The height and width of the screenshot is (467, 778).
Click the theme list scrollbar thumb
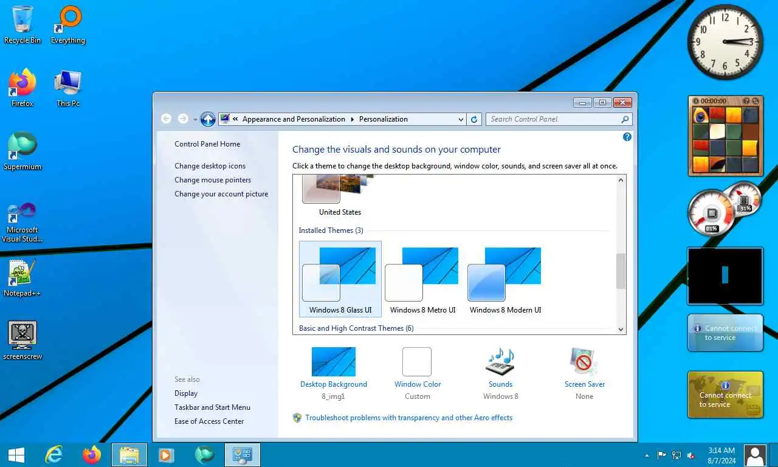point(621,271)
